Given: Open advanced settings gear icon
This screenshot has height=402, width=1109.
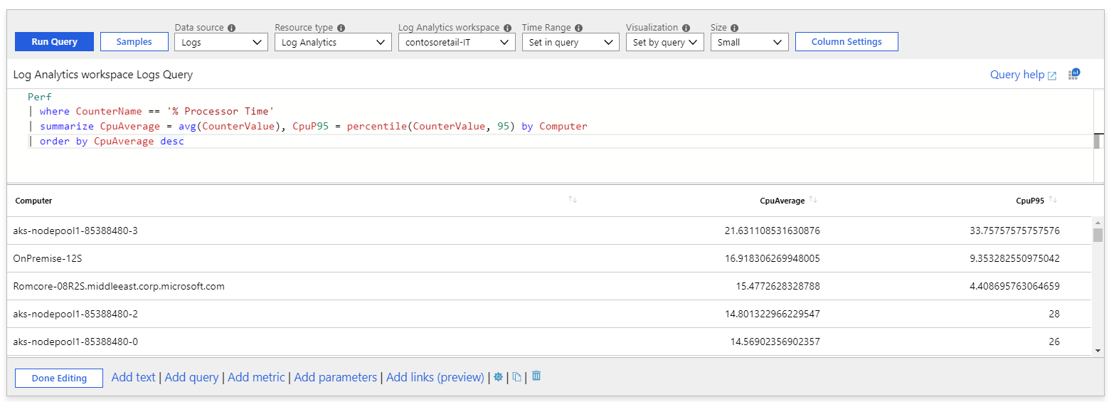Looking at the screenshot, I should [x=498, y=377].
